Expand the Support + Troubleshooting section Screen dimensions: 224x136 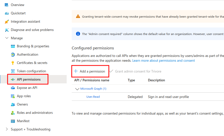point(7,129)
